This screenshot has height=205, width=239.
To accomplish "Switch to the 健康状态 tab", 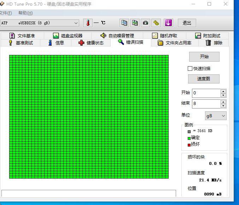I will click(91, 43).
